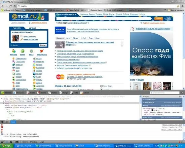Image resolution: width=185 pixels, height=148 pixels.
Task: Click the Знакомства heart icon
Action: 42,51
